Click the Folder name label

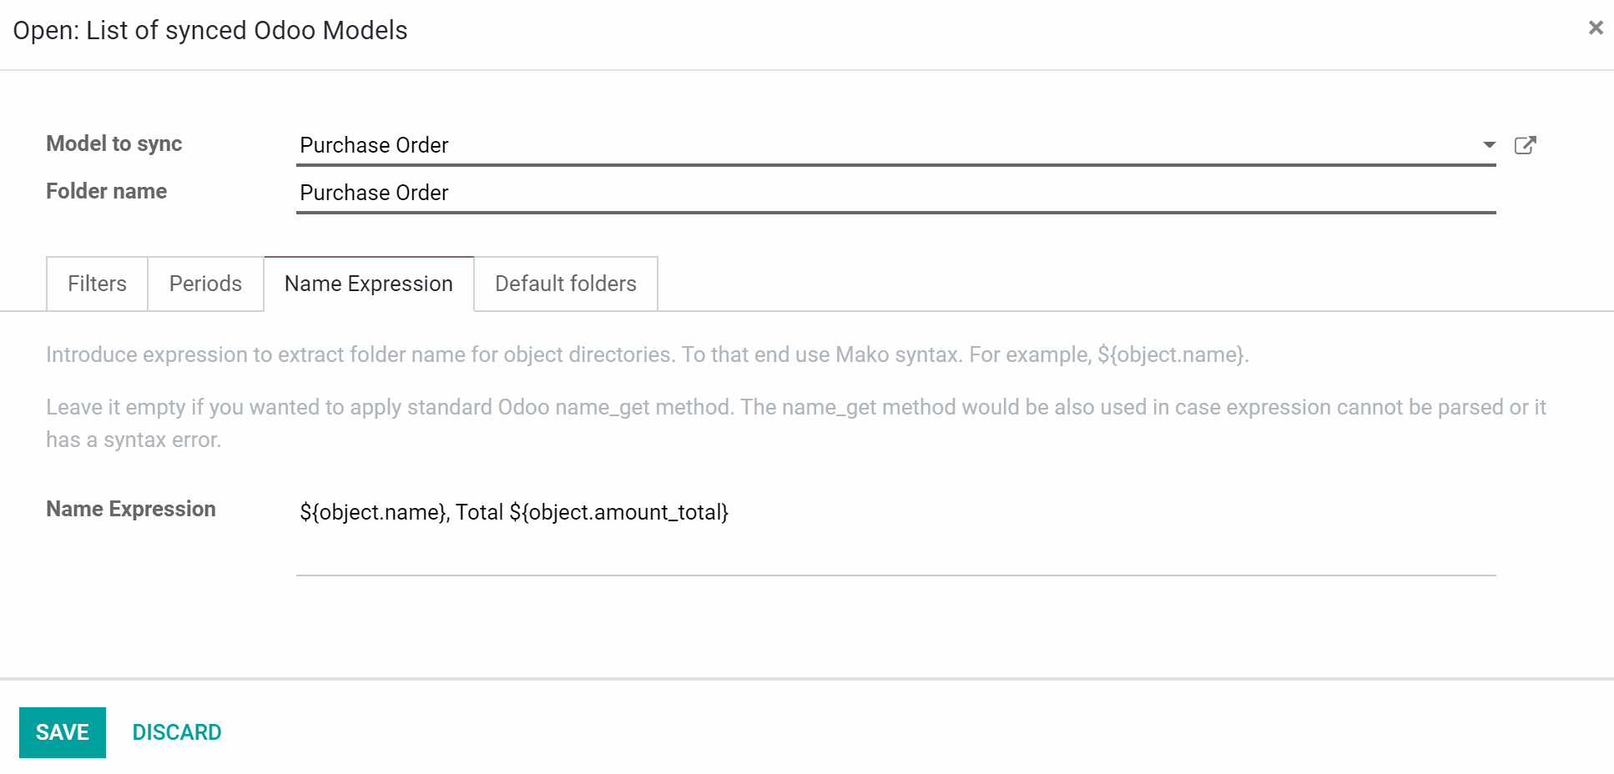tap(107, 191)
